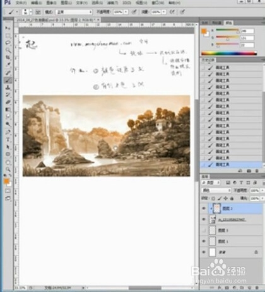Screen dimensions: 265x292
Task: Hide 图层 1 layer with eye icon
Action: click(204, 241)
